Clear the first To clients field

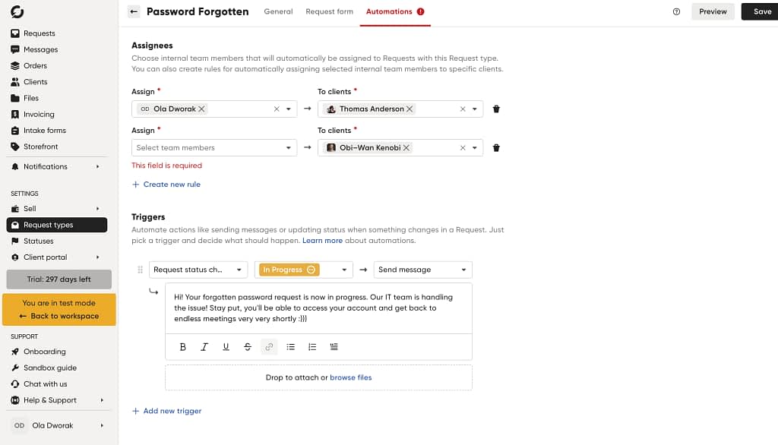tap(463, 109)
